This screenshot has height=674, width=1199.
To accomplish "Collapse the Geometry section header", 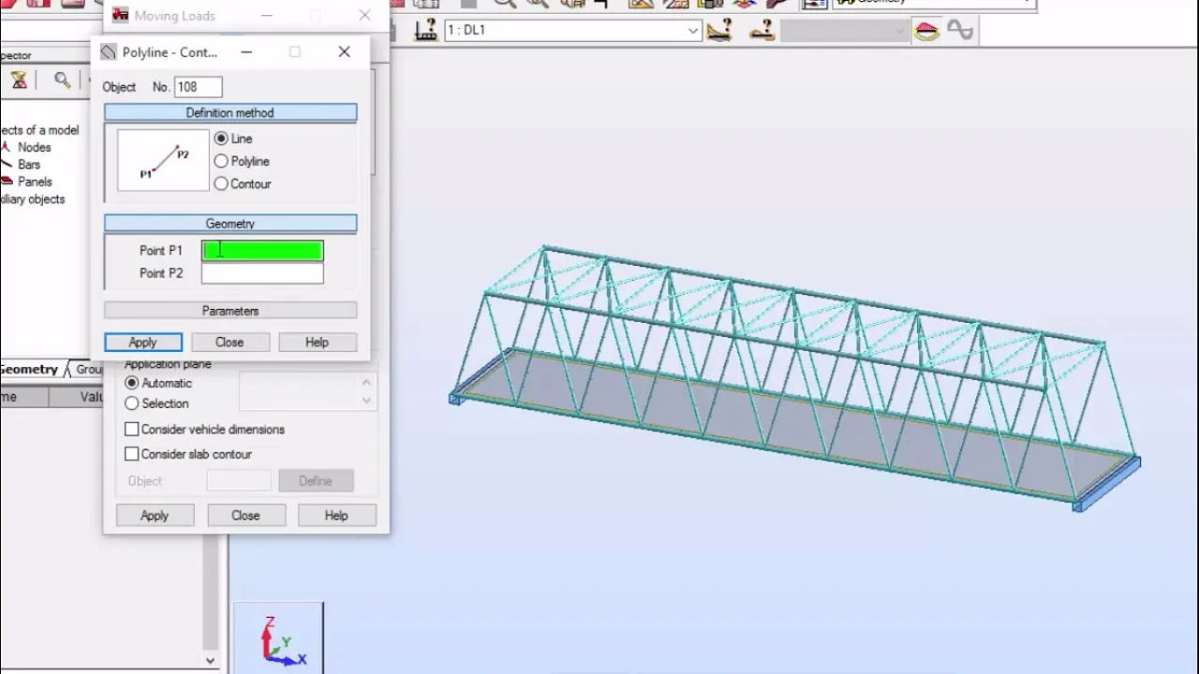I will click(x=230, y=224).
